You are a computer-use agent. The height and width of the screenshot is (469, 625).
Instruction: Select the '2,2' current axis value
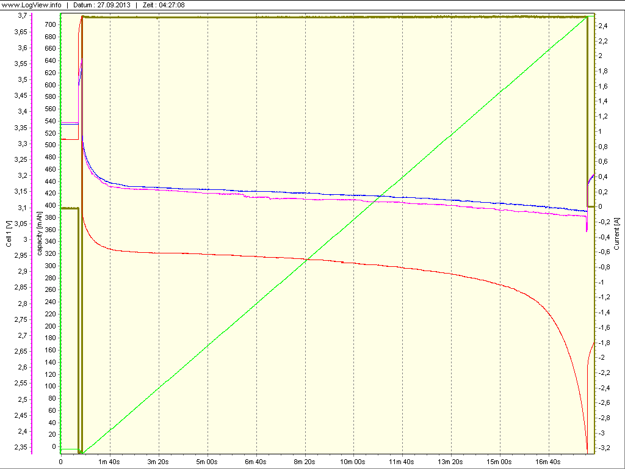coord(603,41)
